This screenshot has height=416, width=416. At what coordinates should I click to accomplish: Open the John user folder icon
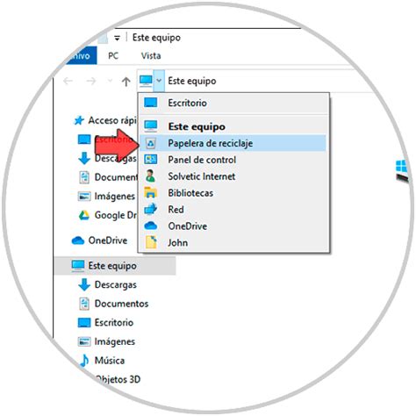tap(151, 242)
